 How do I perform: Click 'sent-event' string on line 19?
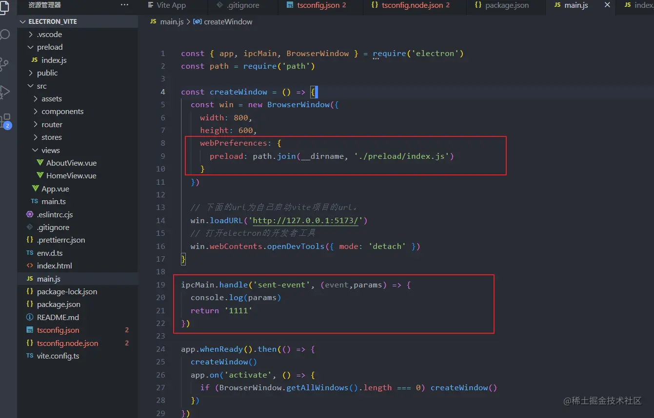(282, 285)
